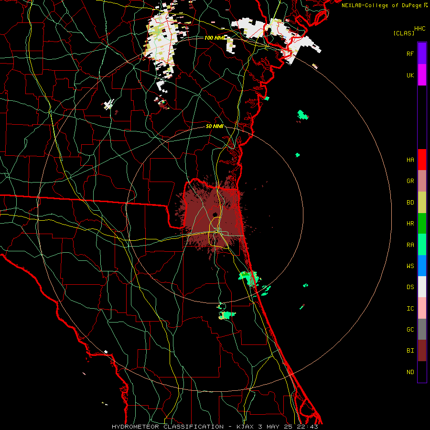
Task: Click the '[CLAS]' units label
Action: (404, 33)
